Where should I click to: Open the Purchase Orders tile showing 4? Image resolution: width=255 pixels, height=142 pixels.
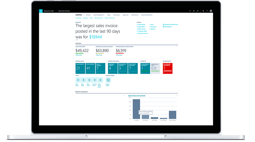113,68
